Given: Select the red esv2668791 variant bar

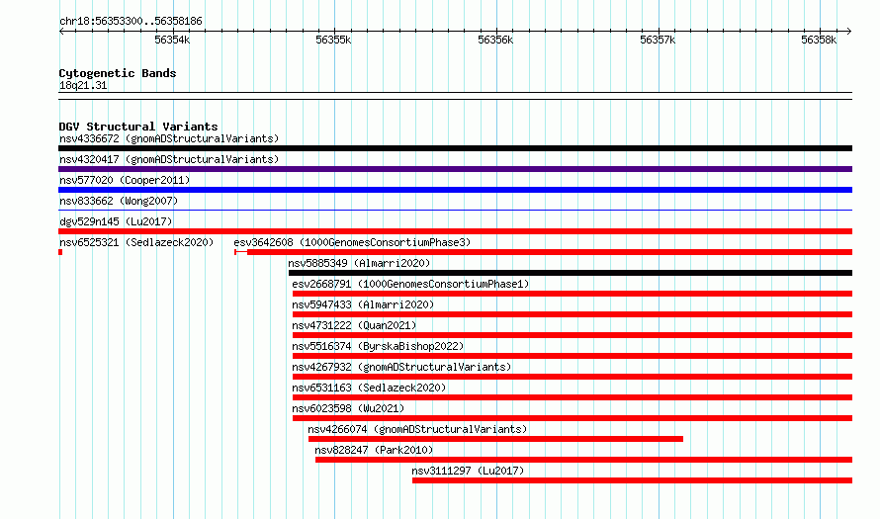Looking at the screenshot, I should pyautogui.click(x=572, y=294).
